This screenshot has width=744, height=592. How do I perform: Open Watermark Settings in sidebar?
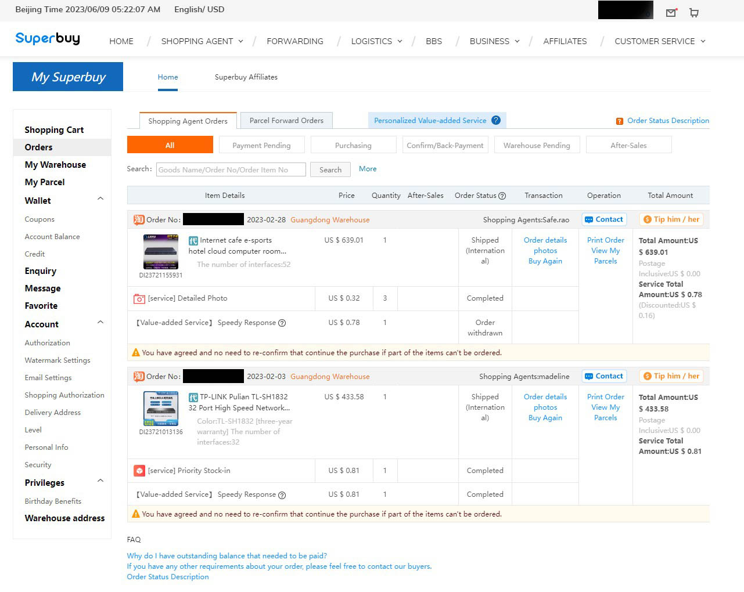(x=57, y=360)
